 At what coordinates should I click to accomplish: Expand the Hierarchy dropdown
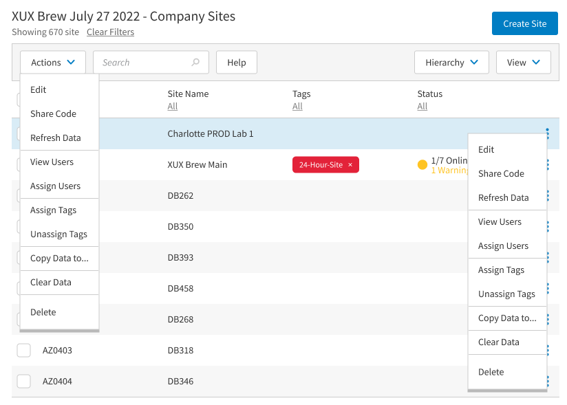click(x=451, y=63)
